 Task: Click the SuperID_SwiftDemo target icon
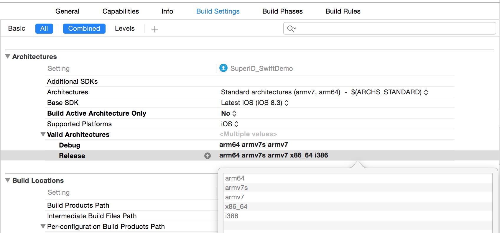click(x=223, y=68)
